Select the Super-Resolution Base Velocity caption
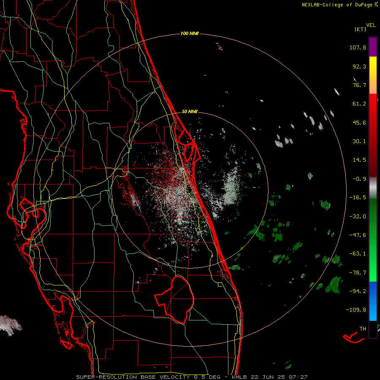The width and height of the screenshot is (380, 380). [x=191, y=377]
